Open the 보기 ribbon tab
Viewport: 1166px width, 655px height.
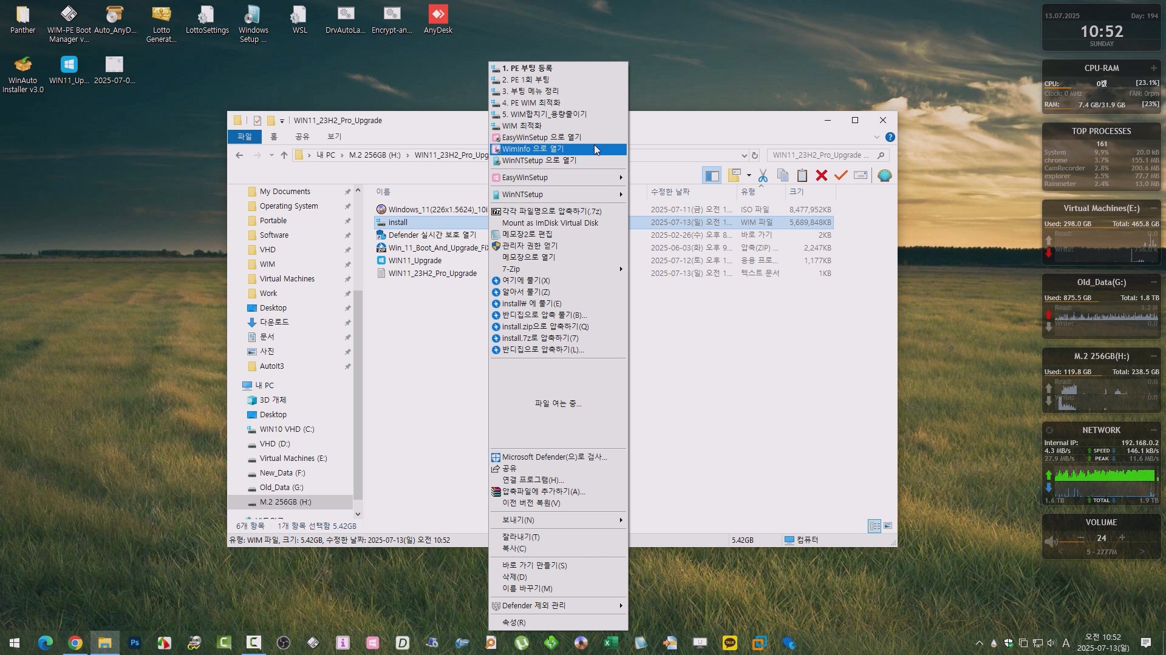click(x=335, y=136)
